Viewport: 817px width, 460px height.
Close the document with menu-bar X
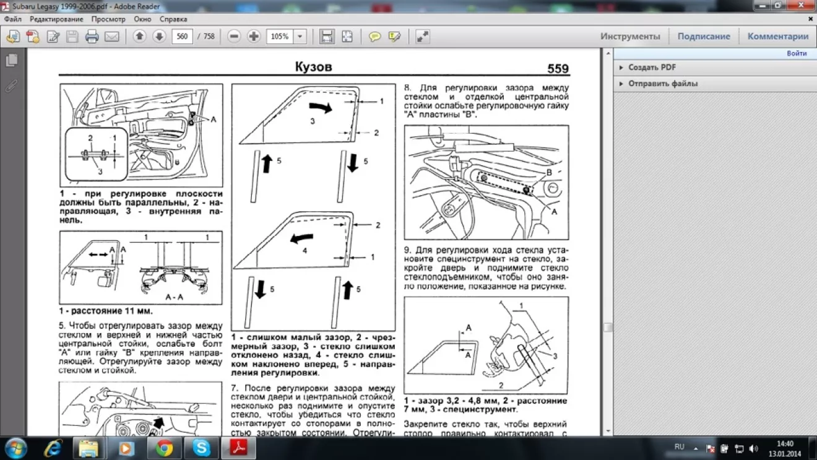[811, 19]
